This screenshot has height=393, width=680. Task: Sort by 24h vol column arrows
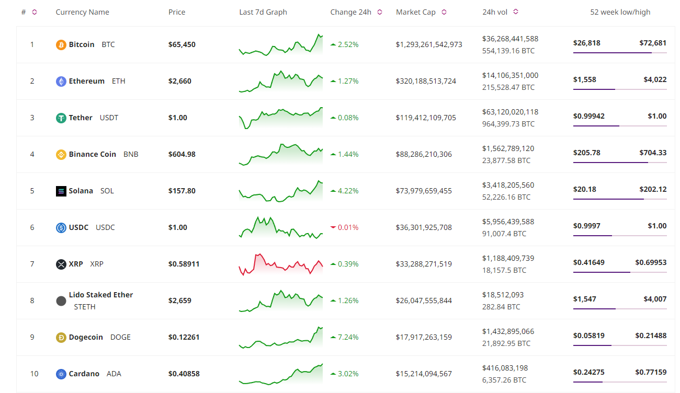516,12
